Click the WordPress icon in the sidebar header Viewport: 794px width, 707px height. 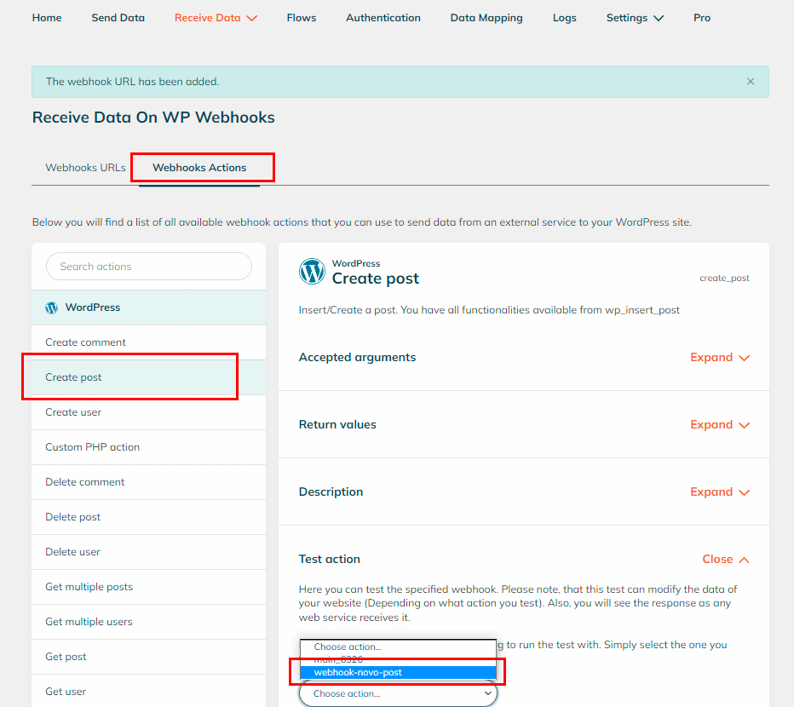[x=52, y=308]
